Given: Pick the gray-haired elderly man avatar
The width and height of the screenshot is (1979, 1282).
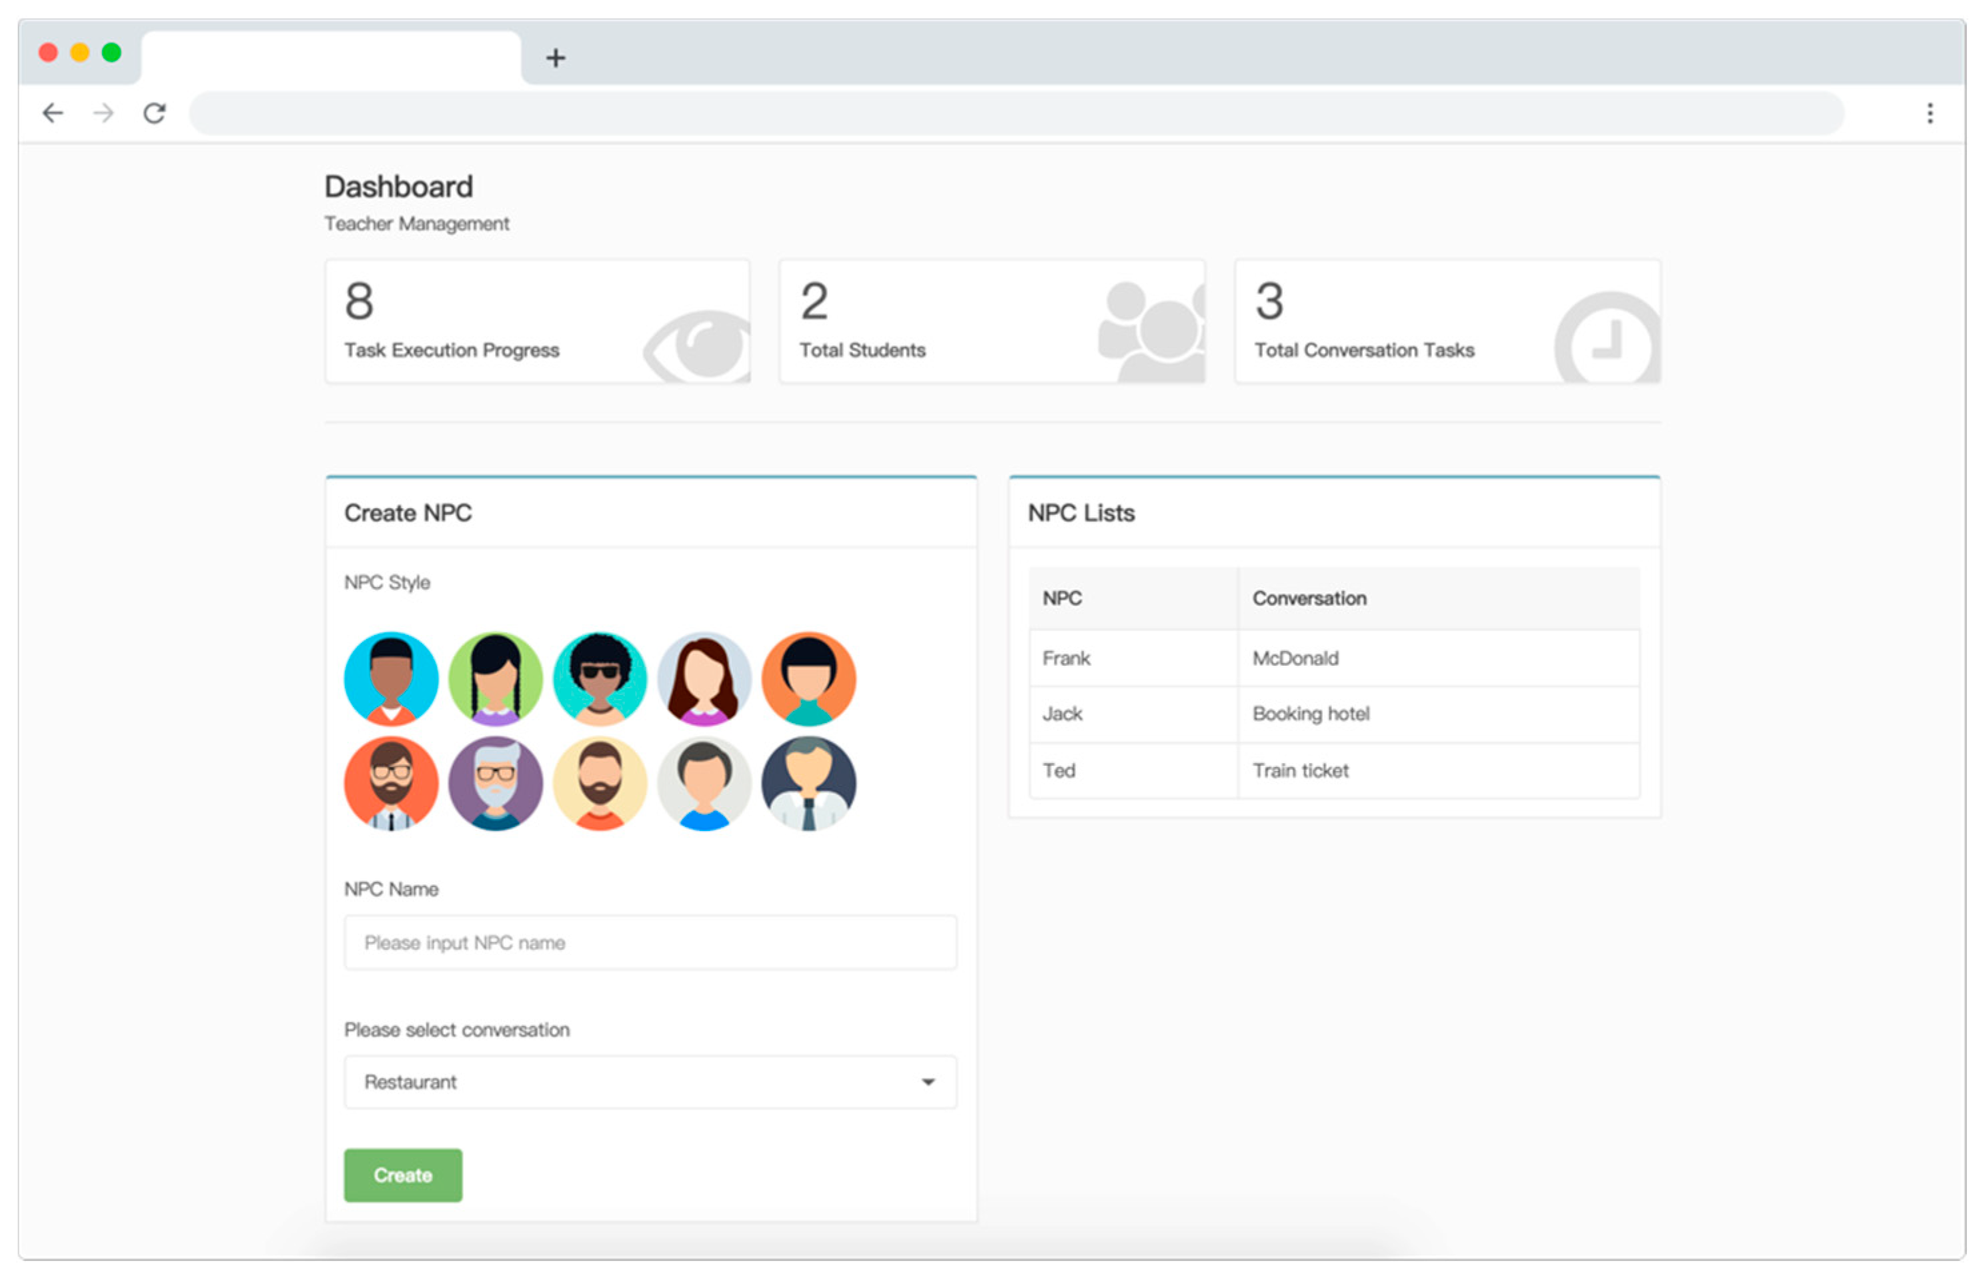Looking at the screenshot, I should (496, 783).
